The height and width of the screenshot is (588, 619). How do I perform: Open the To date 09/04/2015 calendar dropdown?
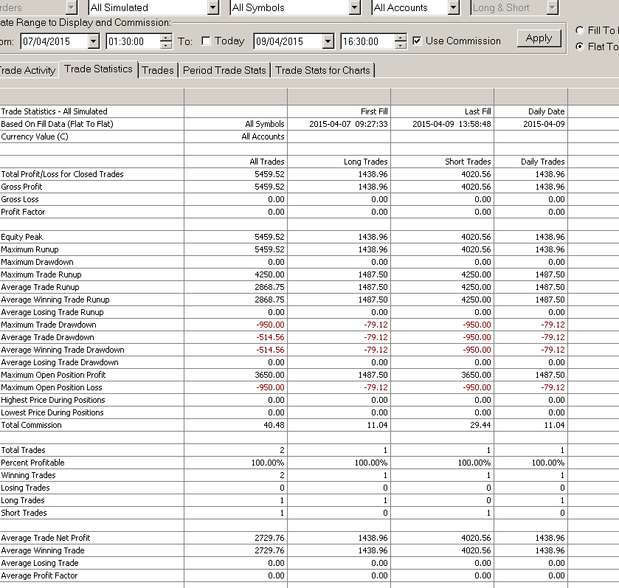pos(328,41)
